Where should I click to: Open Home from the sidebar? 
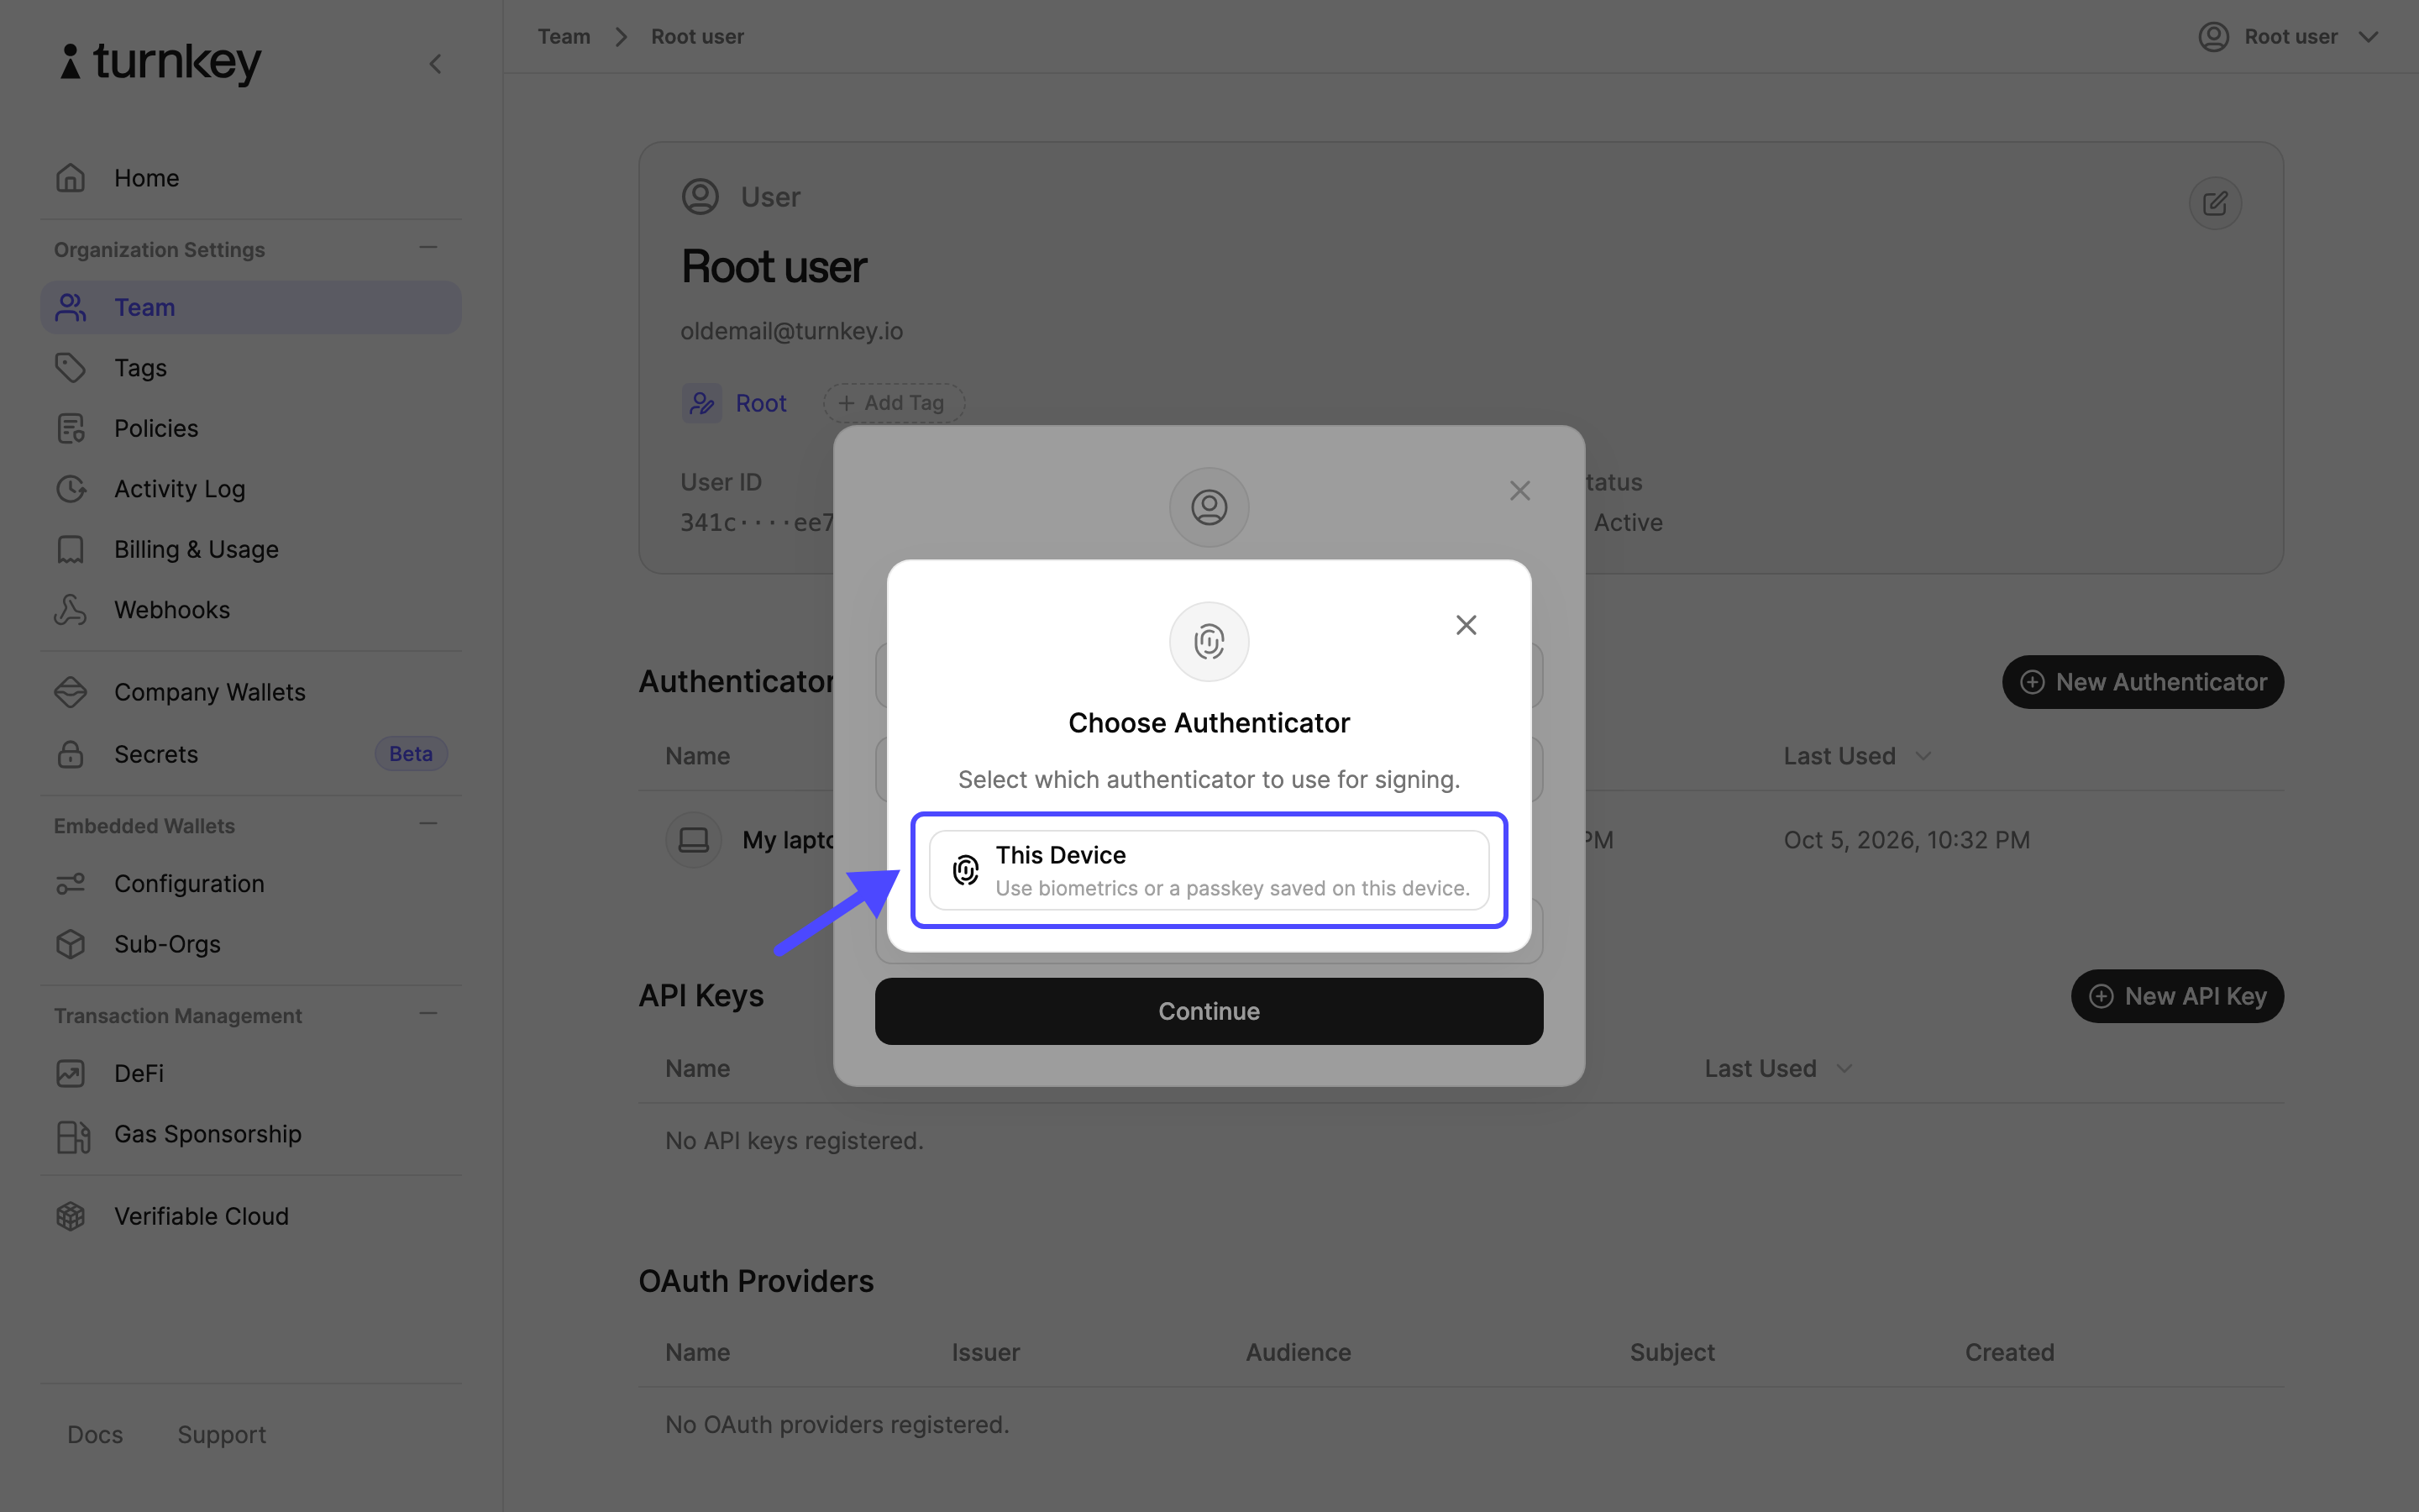click(x=250, y=178)
